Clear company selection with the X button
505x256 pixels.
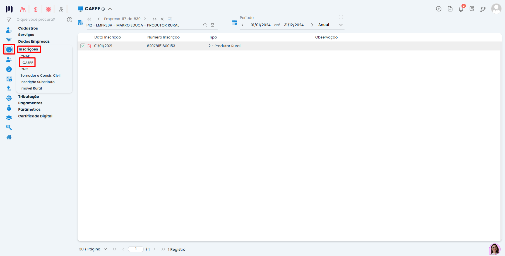162,19
